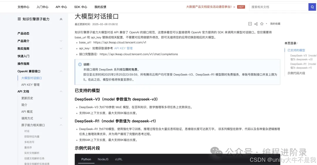Click base_url https://api.lkeap.cloud.tencent.com/v1 text

coord(113,43)
